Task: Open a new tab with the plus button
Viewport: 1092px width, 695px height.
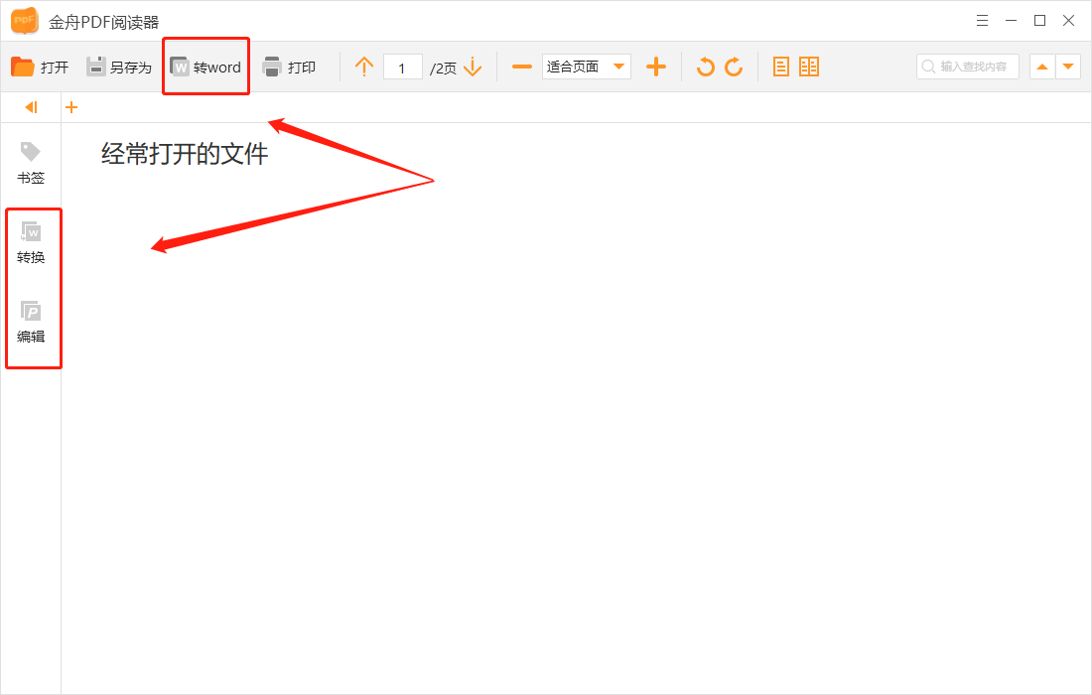Action: pyautogui.click(x=70, y=106)
